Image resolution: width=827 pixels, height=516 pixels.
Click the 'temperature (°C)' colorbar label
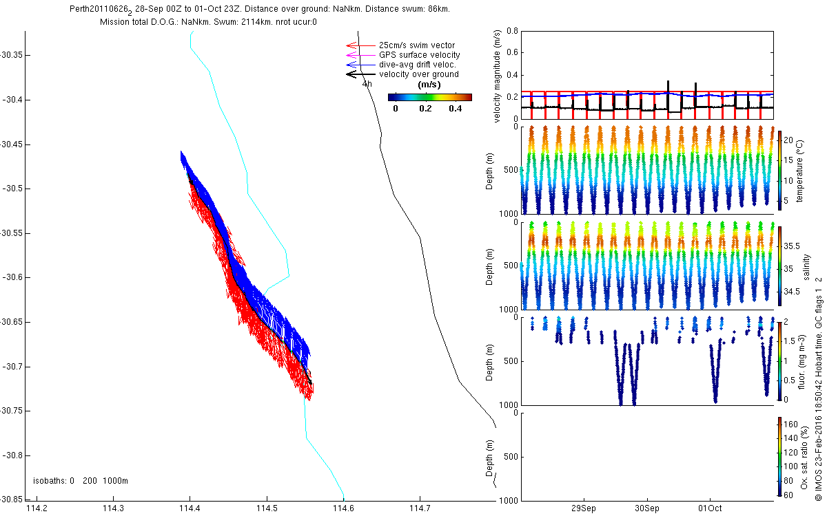pyautogui.click(x=801, y=170)
